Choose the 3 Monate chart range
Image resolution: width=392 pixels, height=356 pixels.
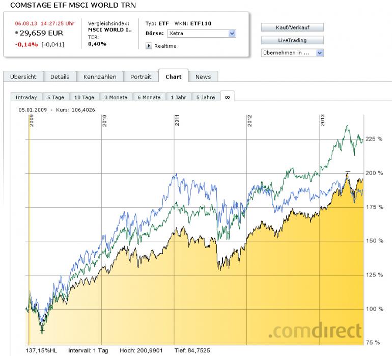tap(116, 97)
